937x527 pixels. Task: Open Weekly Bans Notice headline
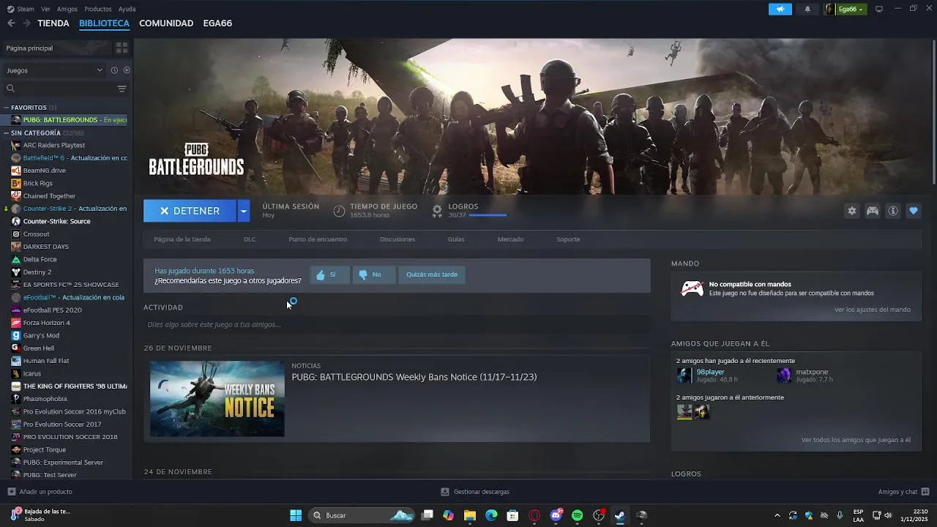(414, 377)
